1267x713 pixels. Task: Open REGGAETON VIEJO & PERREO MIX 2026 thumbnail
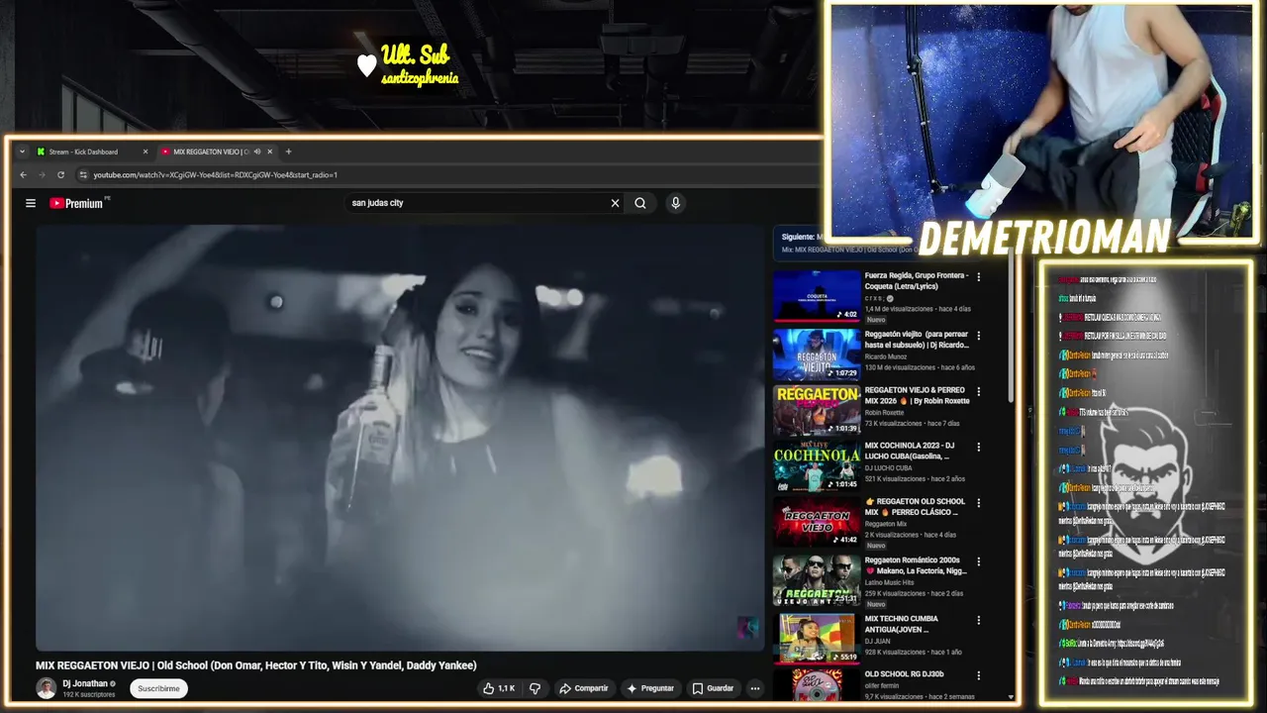pyautogui.click(x=817, y=410)
